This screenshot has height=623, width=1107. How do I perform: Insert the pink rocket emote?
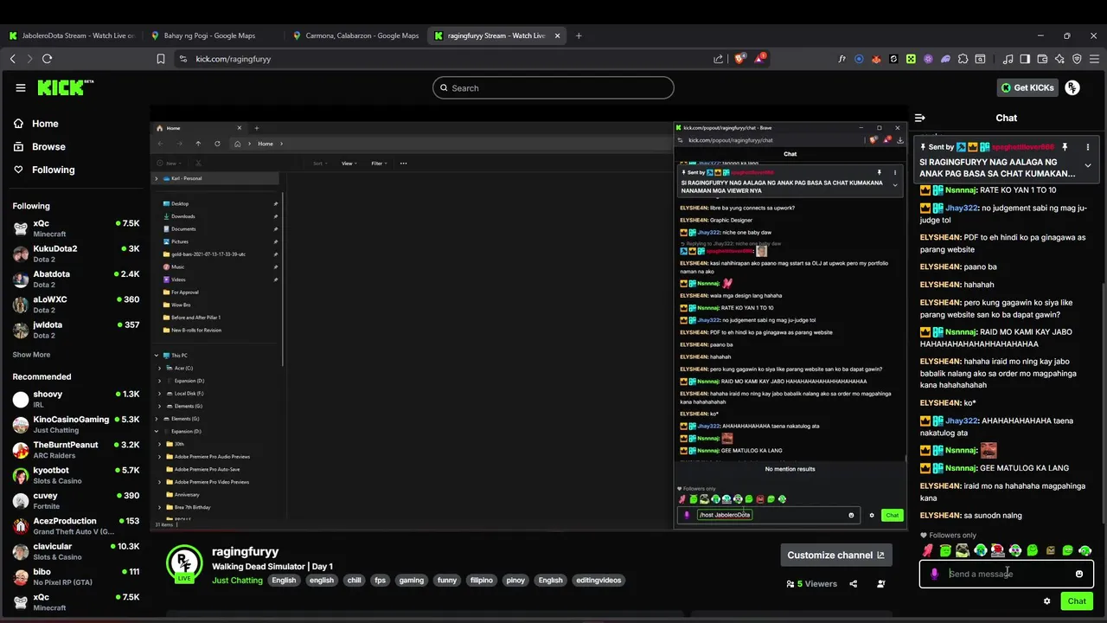coord(928,550)
